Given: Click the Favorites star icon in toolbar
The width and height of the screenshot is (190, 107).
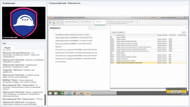Looking at the screenshot, I should (x=54, y=23).
